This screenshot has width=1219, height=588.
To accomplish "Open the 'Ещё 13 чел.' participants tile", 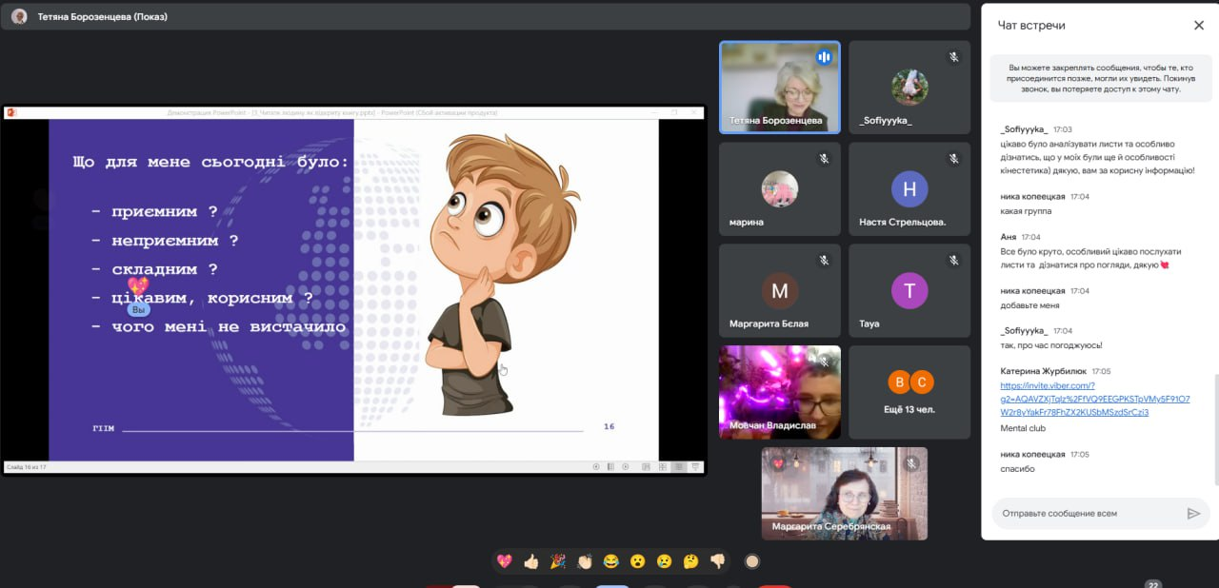I will click(x=909, y=391).
